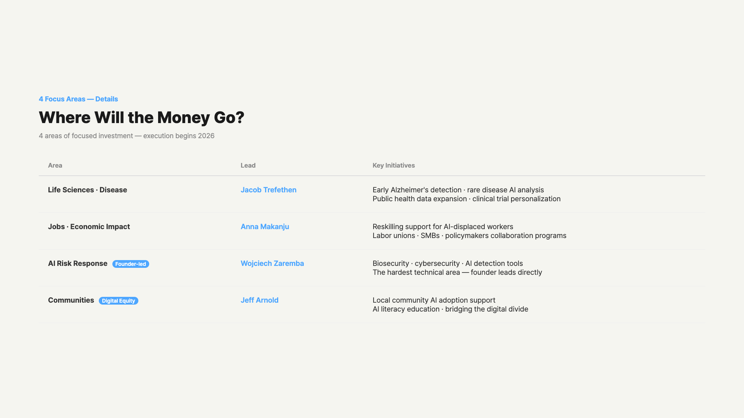Click the Reskilling support for AI-displaced workers text
The height and width of the screenshot is (418, 744).
click(443, 227)
